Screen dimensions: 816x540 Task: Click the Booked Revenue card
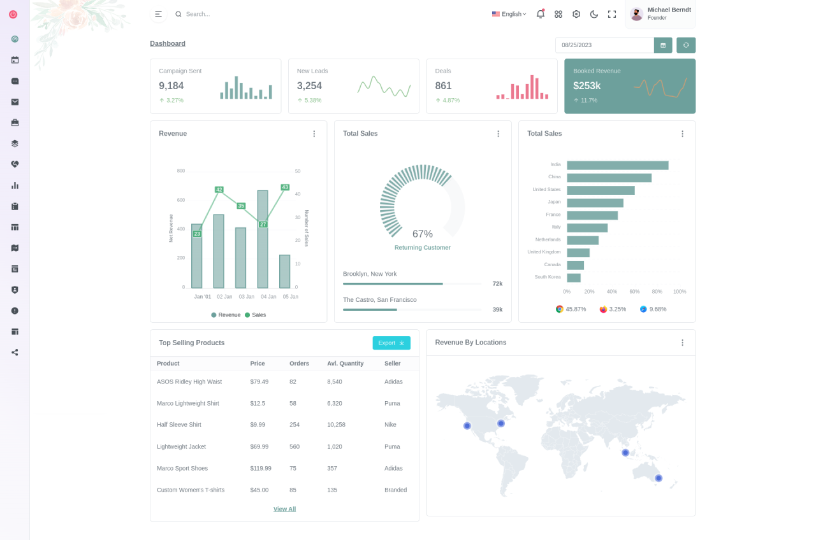click(630, 86)
